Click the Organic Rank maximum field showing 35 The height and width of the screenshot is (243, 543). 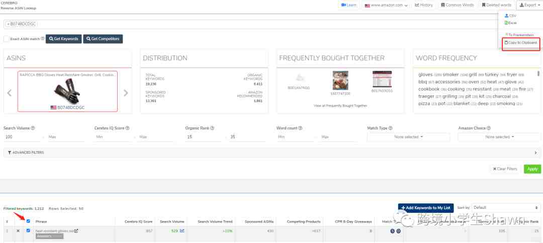click(x=247, y=137)
